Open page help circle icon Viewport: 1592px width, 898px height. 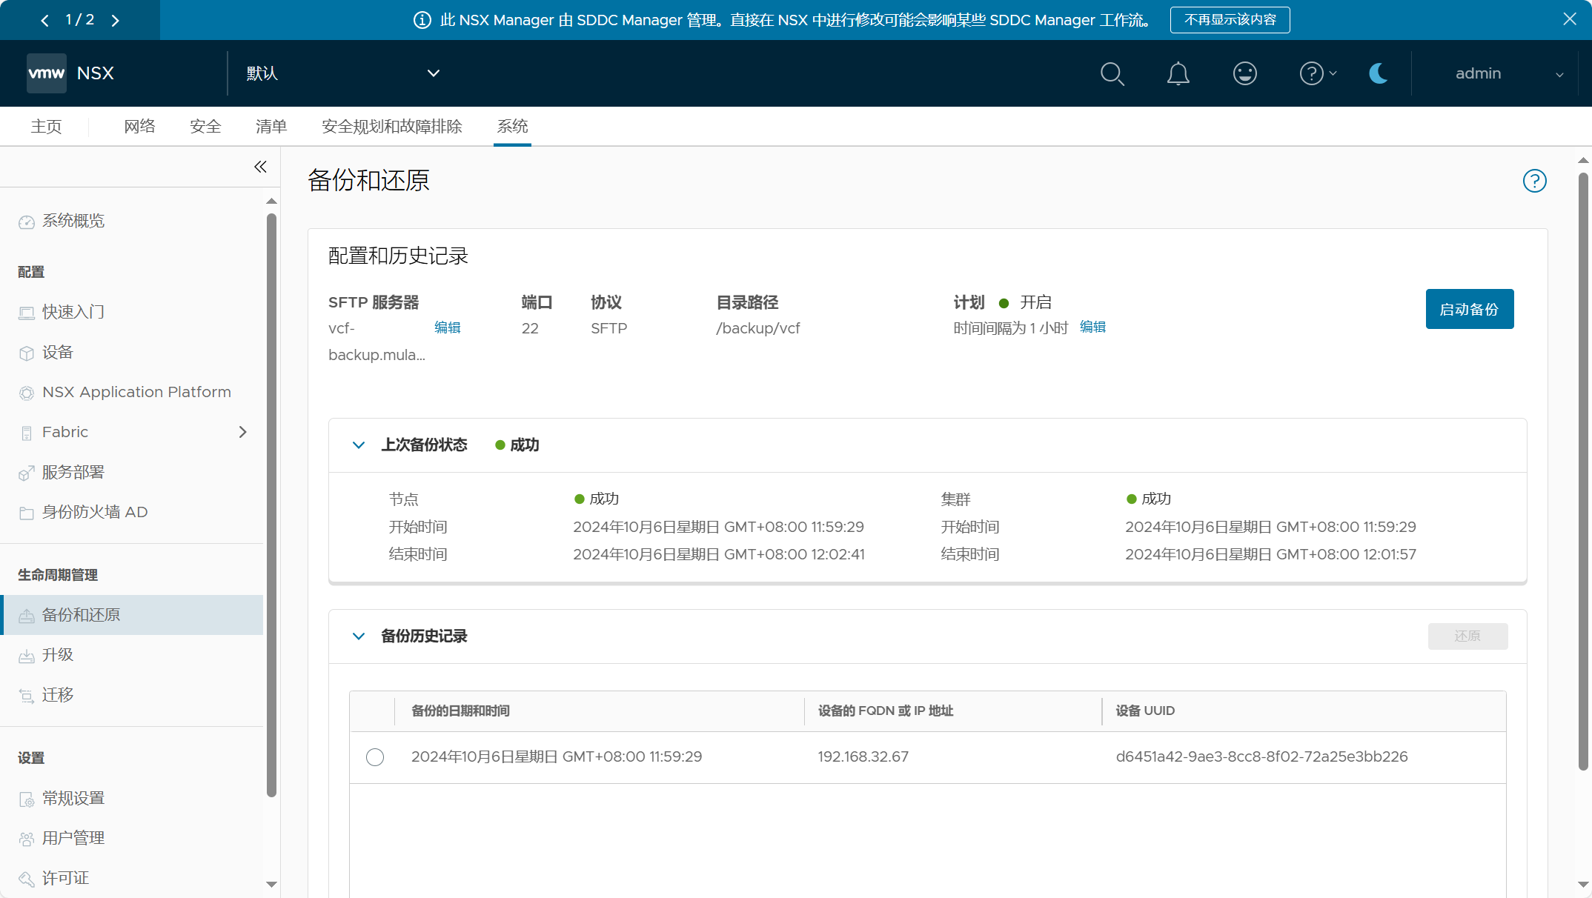[x=1534, y=181]
